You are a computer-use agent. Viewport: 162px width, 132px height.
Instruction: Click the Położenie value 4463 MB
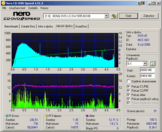(x=152, y=123)
